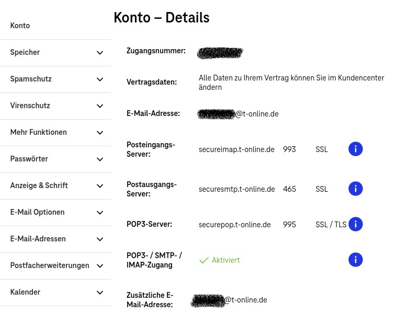397x314 pixels.
Task: Select Postfacherweiterungen menu entry
Action: tap(50, 265)
